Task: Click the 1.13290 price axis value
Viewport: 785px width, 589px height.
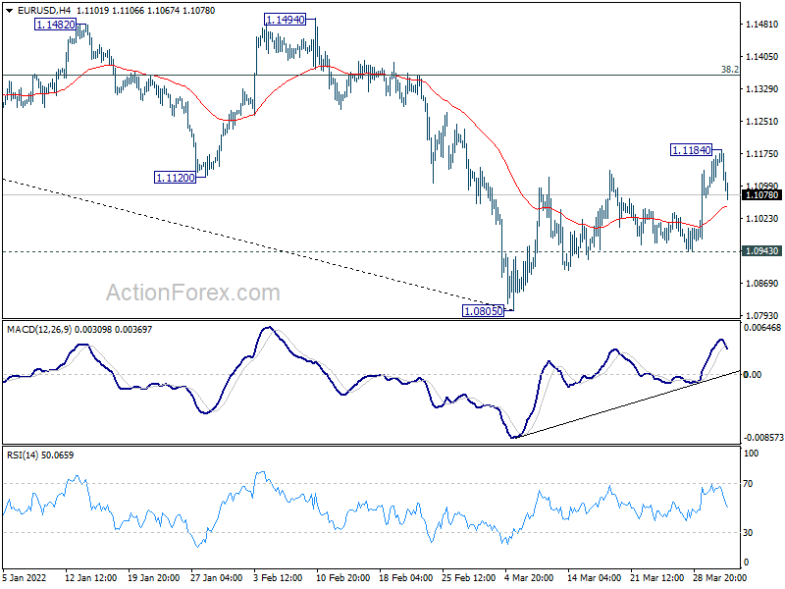Action: [762, 89]
